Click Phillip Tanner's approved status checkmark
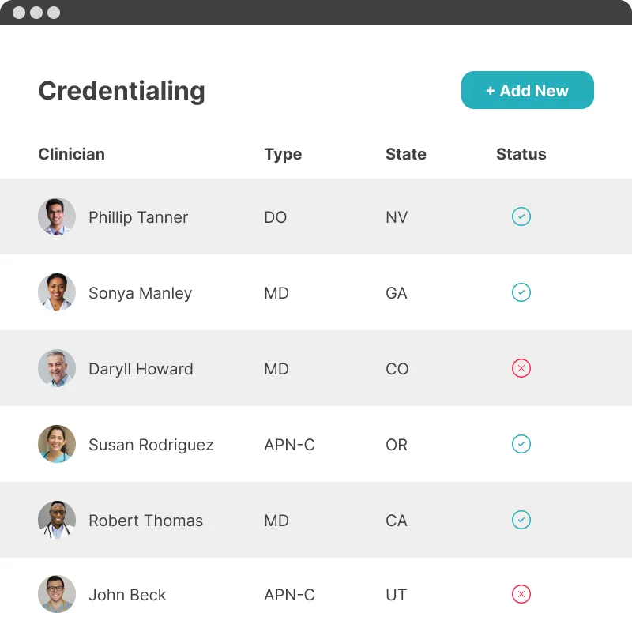632x632 pixels. [521, 216]
